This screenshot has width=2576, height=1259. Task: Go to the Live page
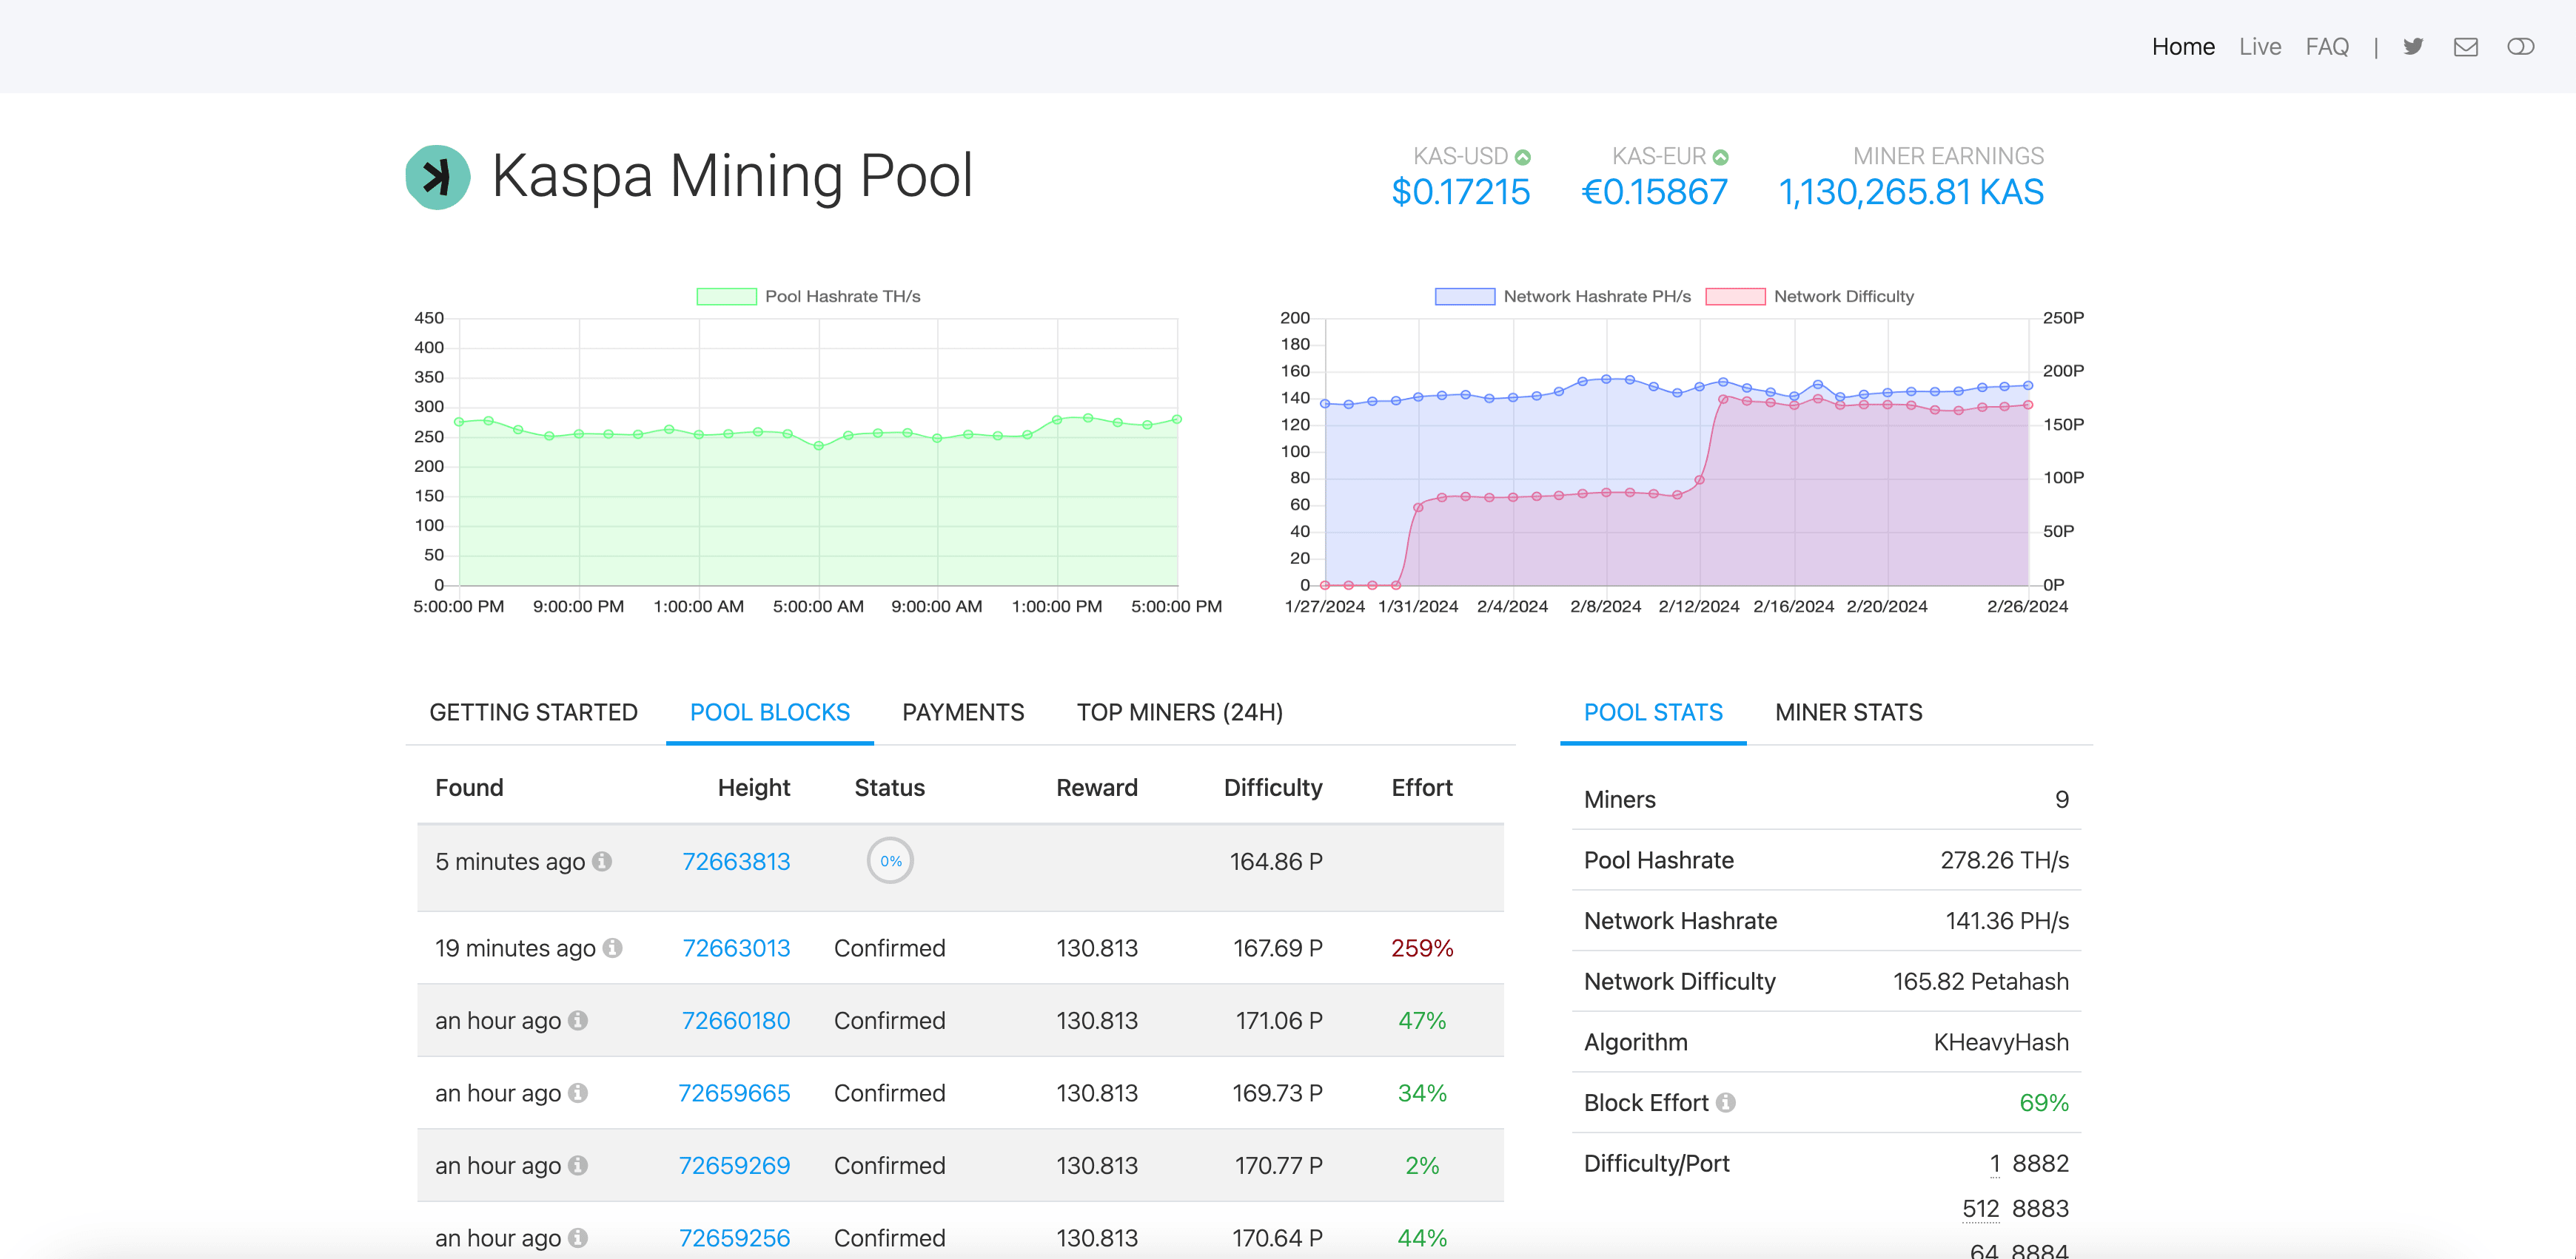[2260, 46]
